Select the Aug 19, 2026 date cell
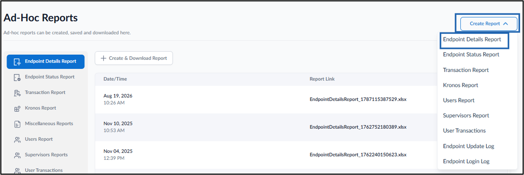Viewport: 524px width, 175px height. [x=118, y=96]
